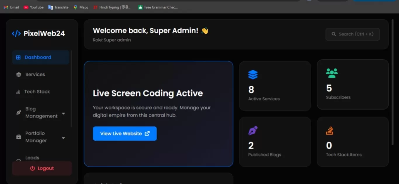This screenshot has width=399, height=184.
Task: Focus the Search (Ctrl + K) field
Action: pos(353,34)
